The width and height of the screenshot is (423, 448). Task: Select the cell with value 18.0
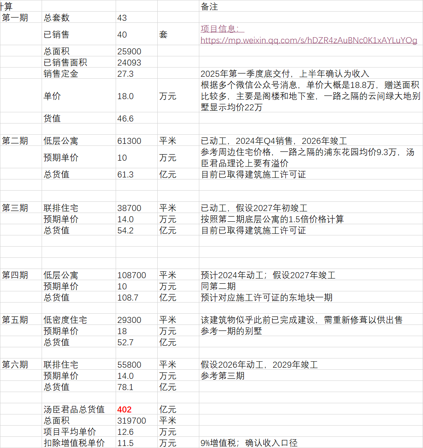pyautogui.click(x=136, y=96)
